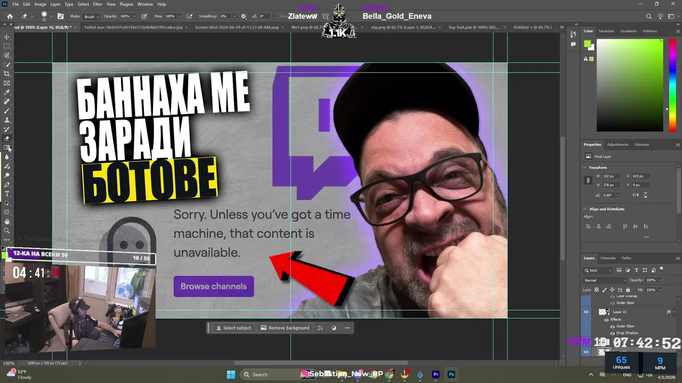Click the Search icon at top right
Image resolution: width=682 pixels, height=383 pixels.
648,16
